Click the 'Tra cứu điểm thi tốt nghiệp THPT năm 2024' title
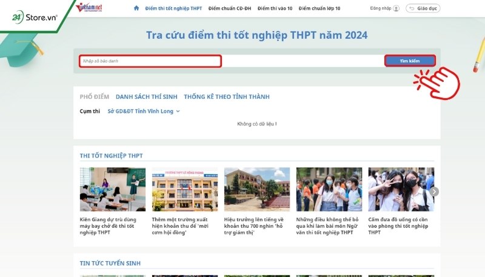The height and width of the screenshot is (277, 485). 256,35
